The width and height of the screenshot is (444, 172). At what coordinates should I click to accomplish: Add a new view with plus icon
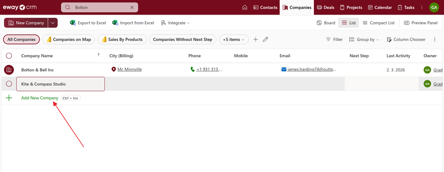(x=255, y=39)
